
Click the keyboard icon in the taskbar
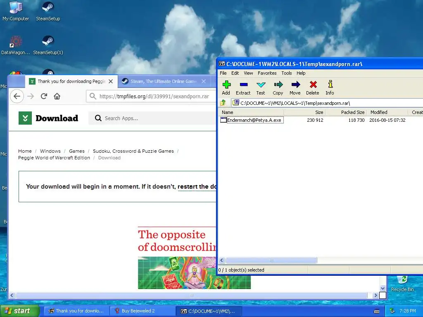[x=377, y=311]
